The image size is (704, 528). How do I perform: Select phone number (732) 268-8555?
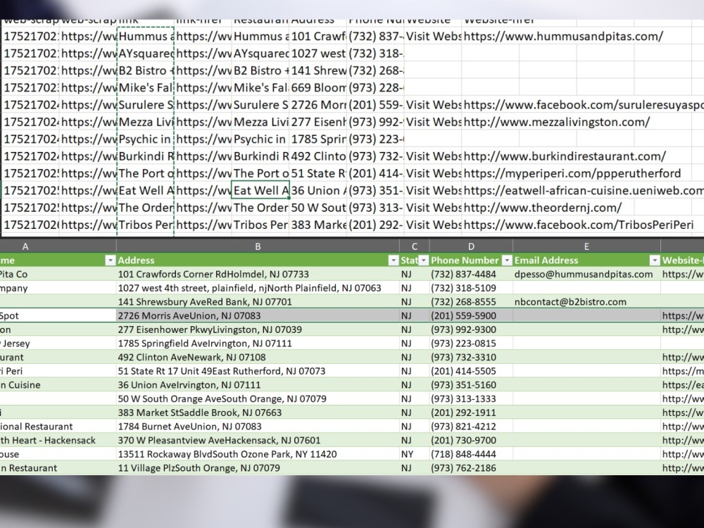point(471,302)
